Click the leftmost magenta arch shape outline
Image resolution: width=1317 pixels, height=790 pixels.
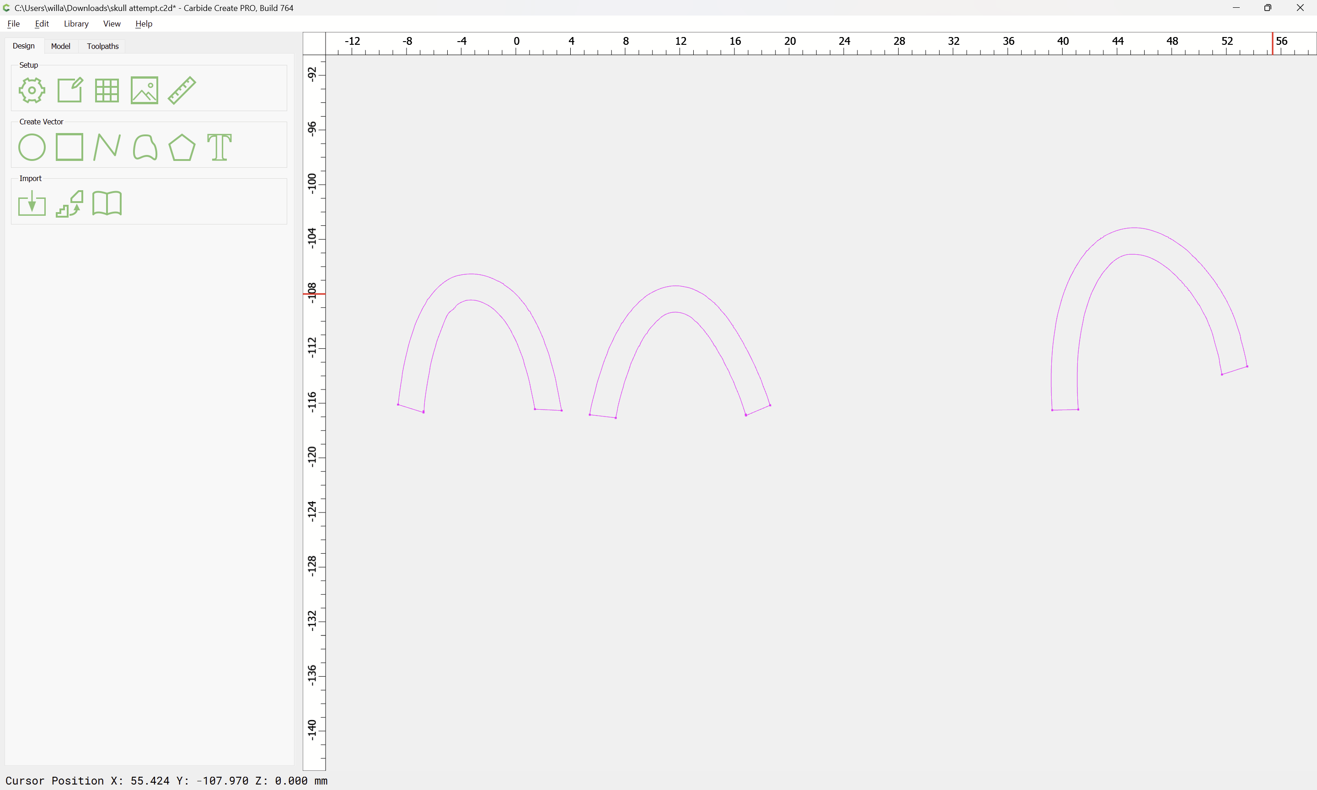(471, 274)
